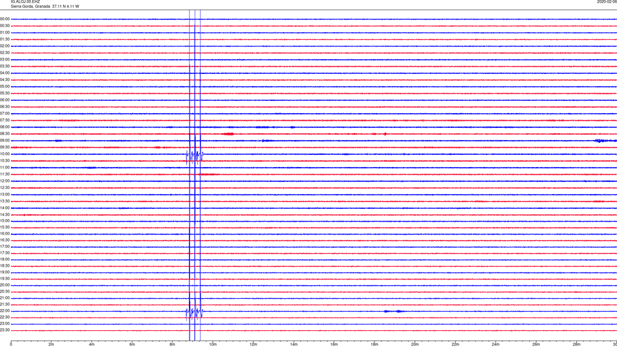Click the 03:30 trace label
This screenshot has height=347, width=617.
[4, 66]
